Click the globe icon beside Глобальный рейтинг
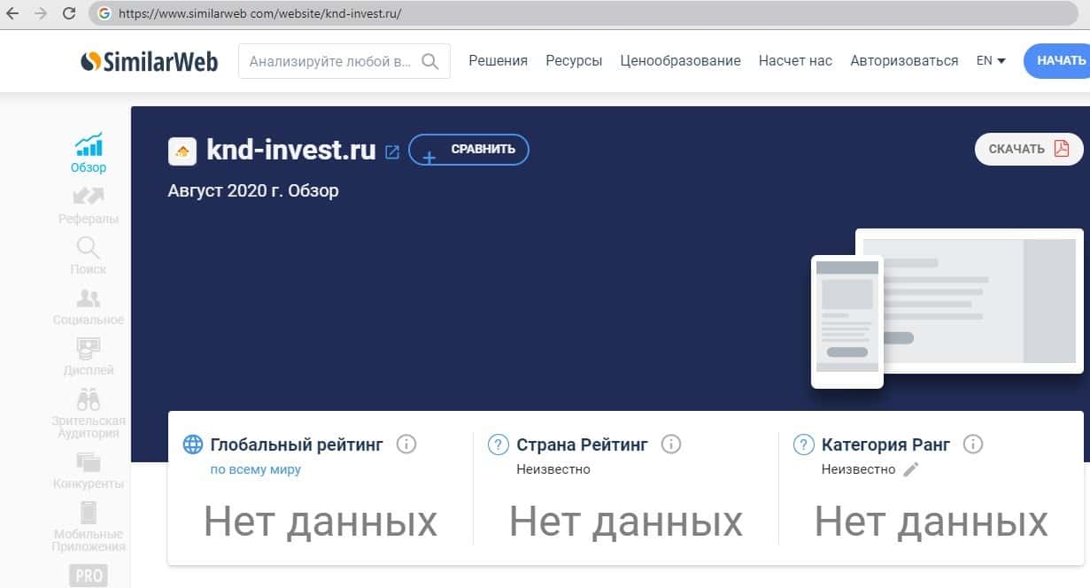This screenshot has height=588, width=1090. [193, 445]
